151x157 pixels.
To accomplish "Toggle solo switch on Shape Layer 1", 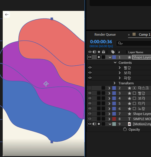I will point(99,57).
